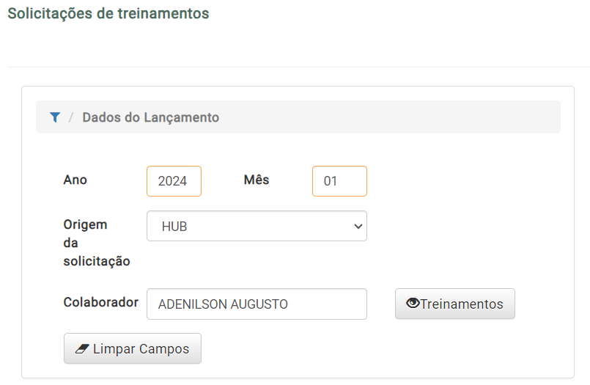
Task: Expand the HUB select using its chevron arrow
Action: (x=358, y=226)
